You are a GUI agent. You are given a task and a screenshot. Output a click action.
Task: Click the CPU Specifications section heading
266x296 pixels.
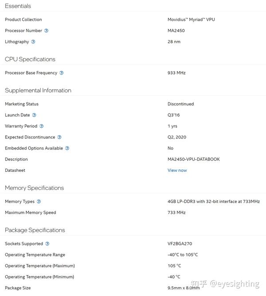30,59
